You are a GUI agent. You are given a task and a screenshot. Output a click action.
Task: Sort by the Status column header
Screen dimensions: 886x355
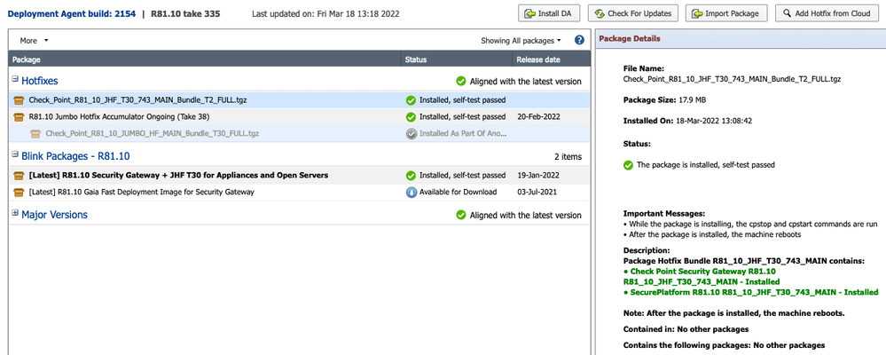click(457, 59)
